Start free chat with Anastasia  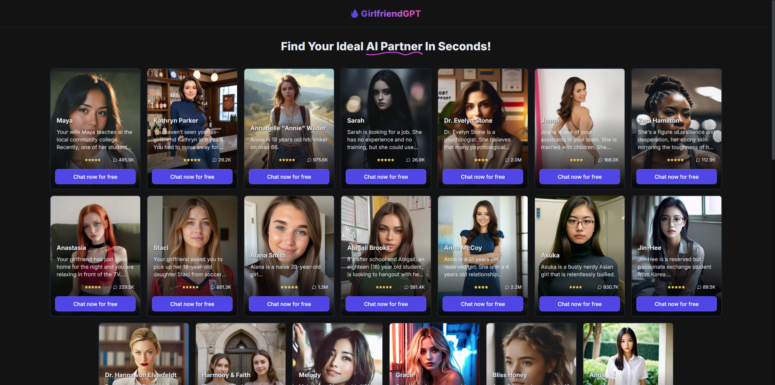pos(95,304)
